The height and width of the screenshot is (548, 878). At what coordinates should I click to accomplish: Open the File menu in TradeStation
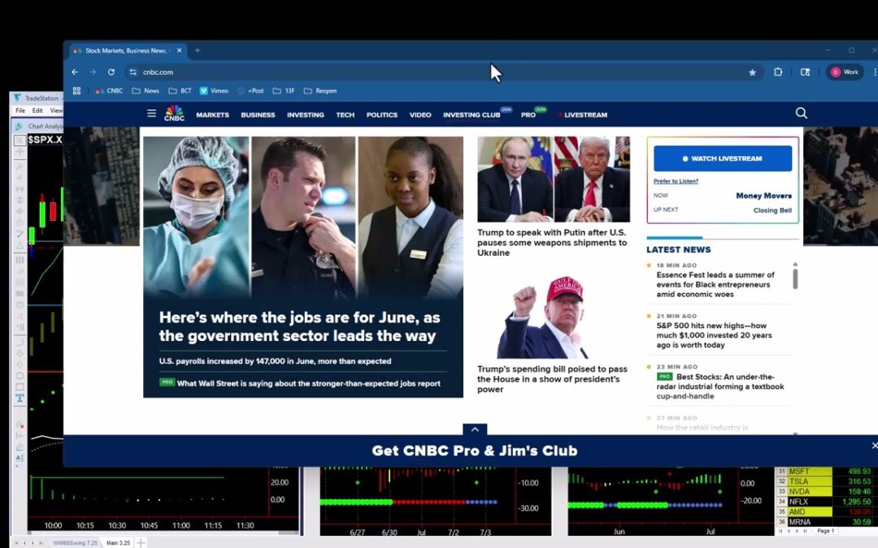(20, 110)
